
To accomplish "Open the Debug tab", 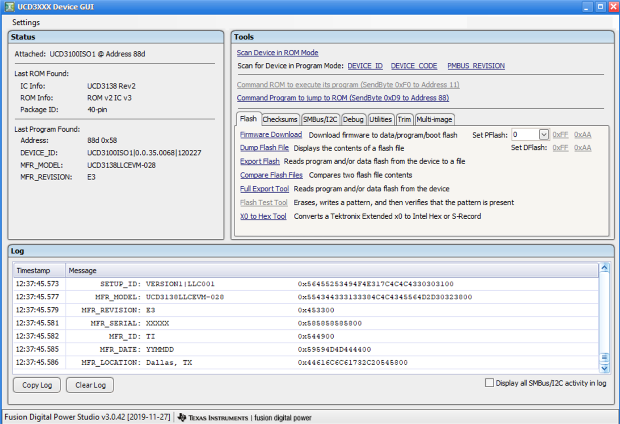I will 353,119.
